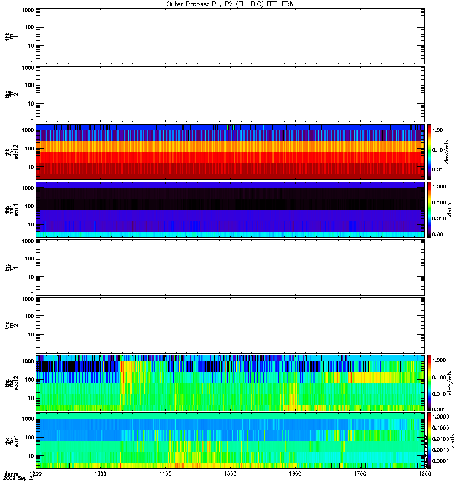Click the '0.0010' value on thc scm1 color bar
Viewport: 460px width, 491px height.
pos(440,450)
